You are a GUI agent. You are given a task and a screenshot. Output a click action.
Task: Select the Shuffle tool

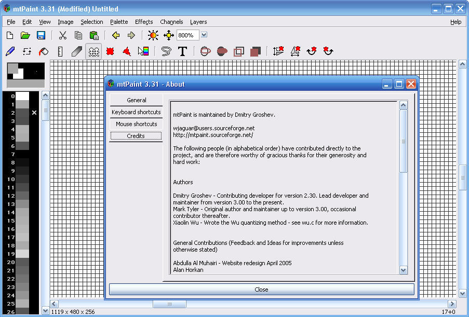click(27, 51)
